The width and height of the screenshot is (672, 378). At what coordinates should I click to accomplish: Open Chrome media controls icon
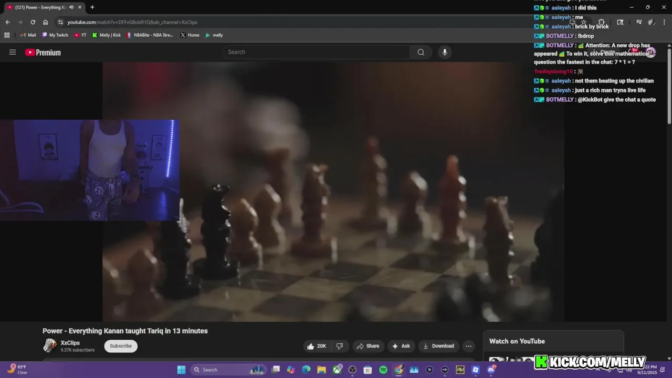[639, 22]
